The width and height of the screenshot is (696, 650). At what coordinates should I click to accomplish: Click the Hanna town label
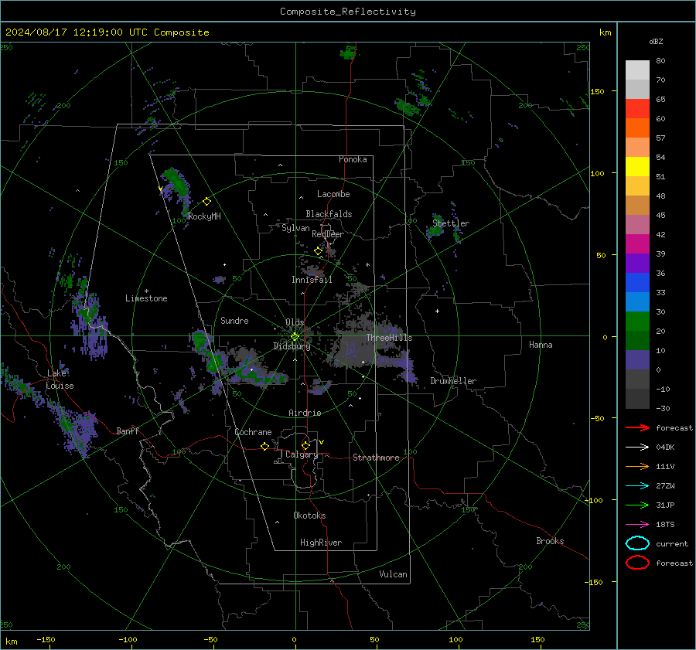[541, 345]
